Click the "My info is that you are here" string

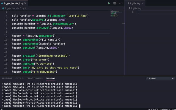coord(54,68)
